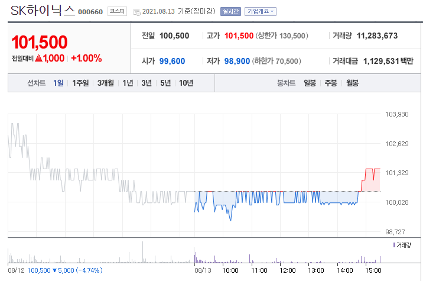Viewport: 423px width, 281px height.
Task: Click the 12:00 time marker on the x-axis
Action: pos(288,270)
